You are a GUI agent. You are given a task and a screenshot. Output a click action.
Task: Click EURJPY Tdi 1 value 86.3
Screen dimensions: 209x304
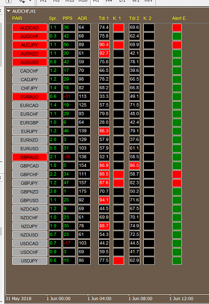tap(104, 131)
